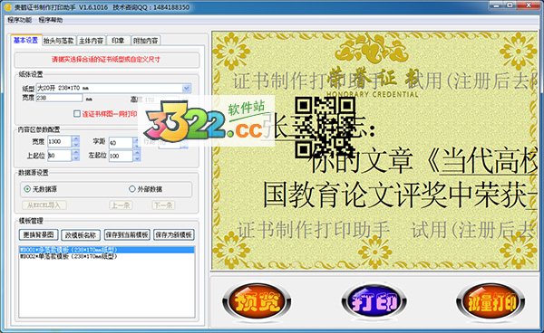544x333 pixels.
Task: Open the 程序帮助 menu
Action: (51, 20)
